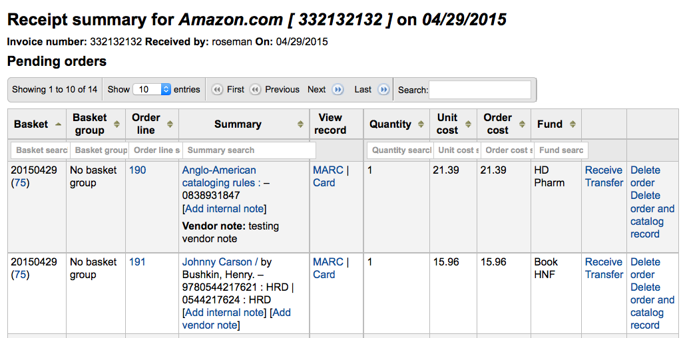Click the Next page arrow icon

coord(338,89)
